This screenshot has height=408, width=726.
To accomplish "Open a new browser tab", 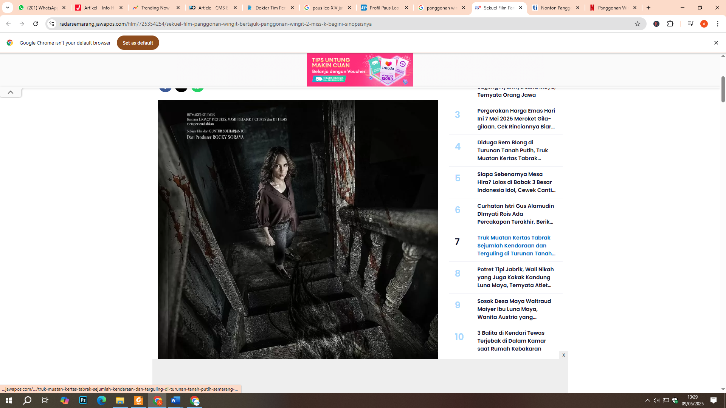I will [648, 8].
